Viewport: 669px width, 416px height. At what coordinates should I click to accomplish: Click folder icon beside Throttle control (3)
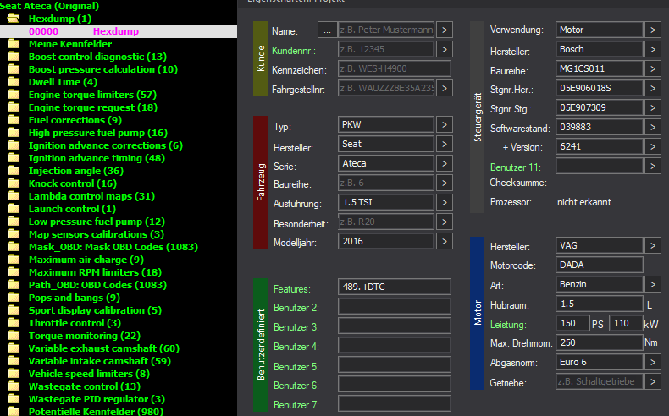(x=14, y=323)
